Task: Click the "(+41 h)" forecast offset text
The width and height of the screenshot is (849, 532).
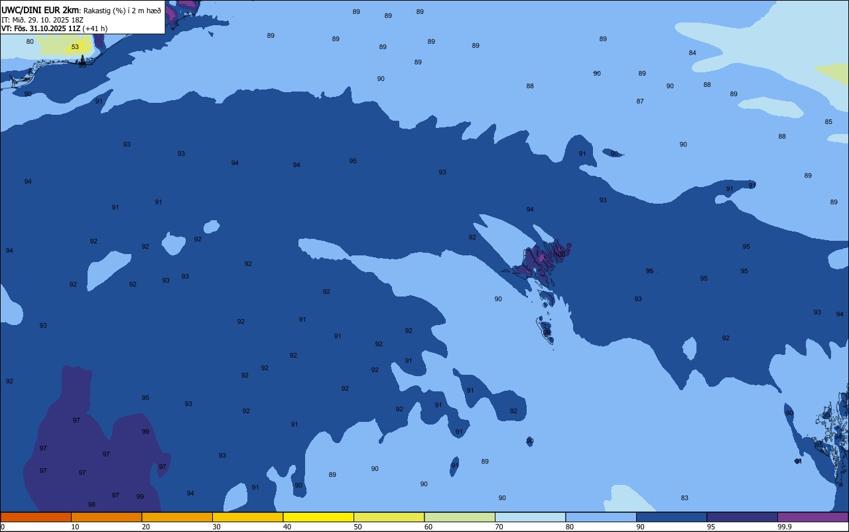Action: pos(95,29)
